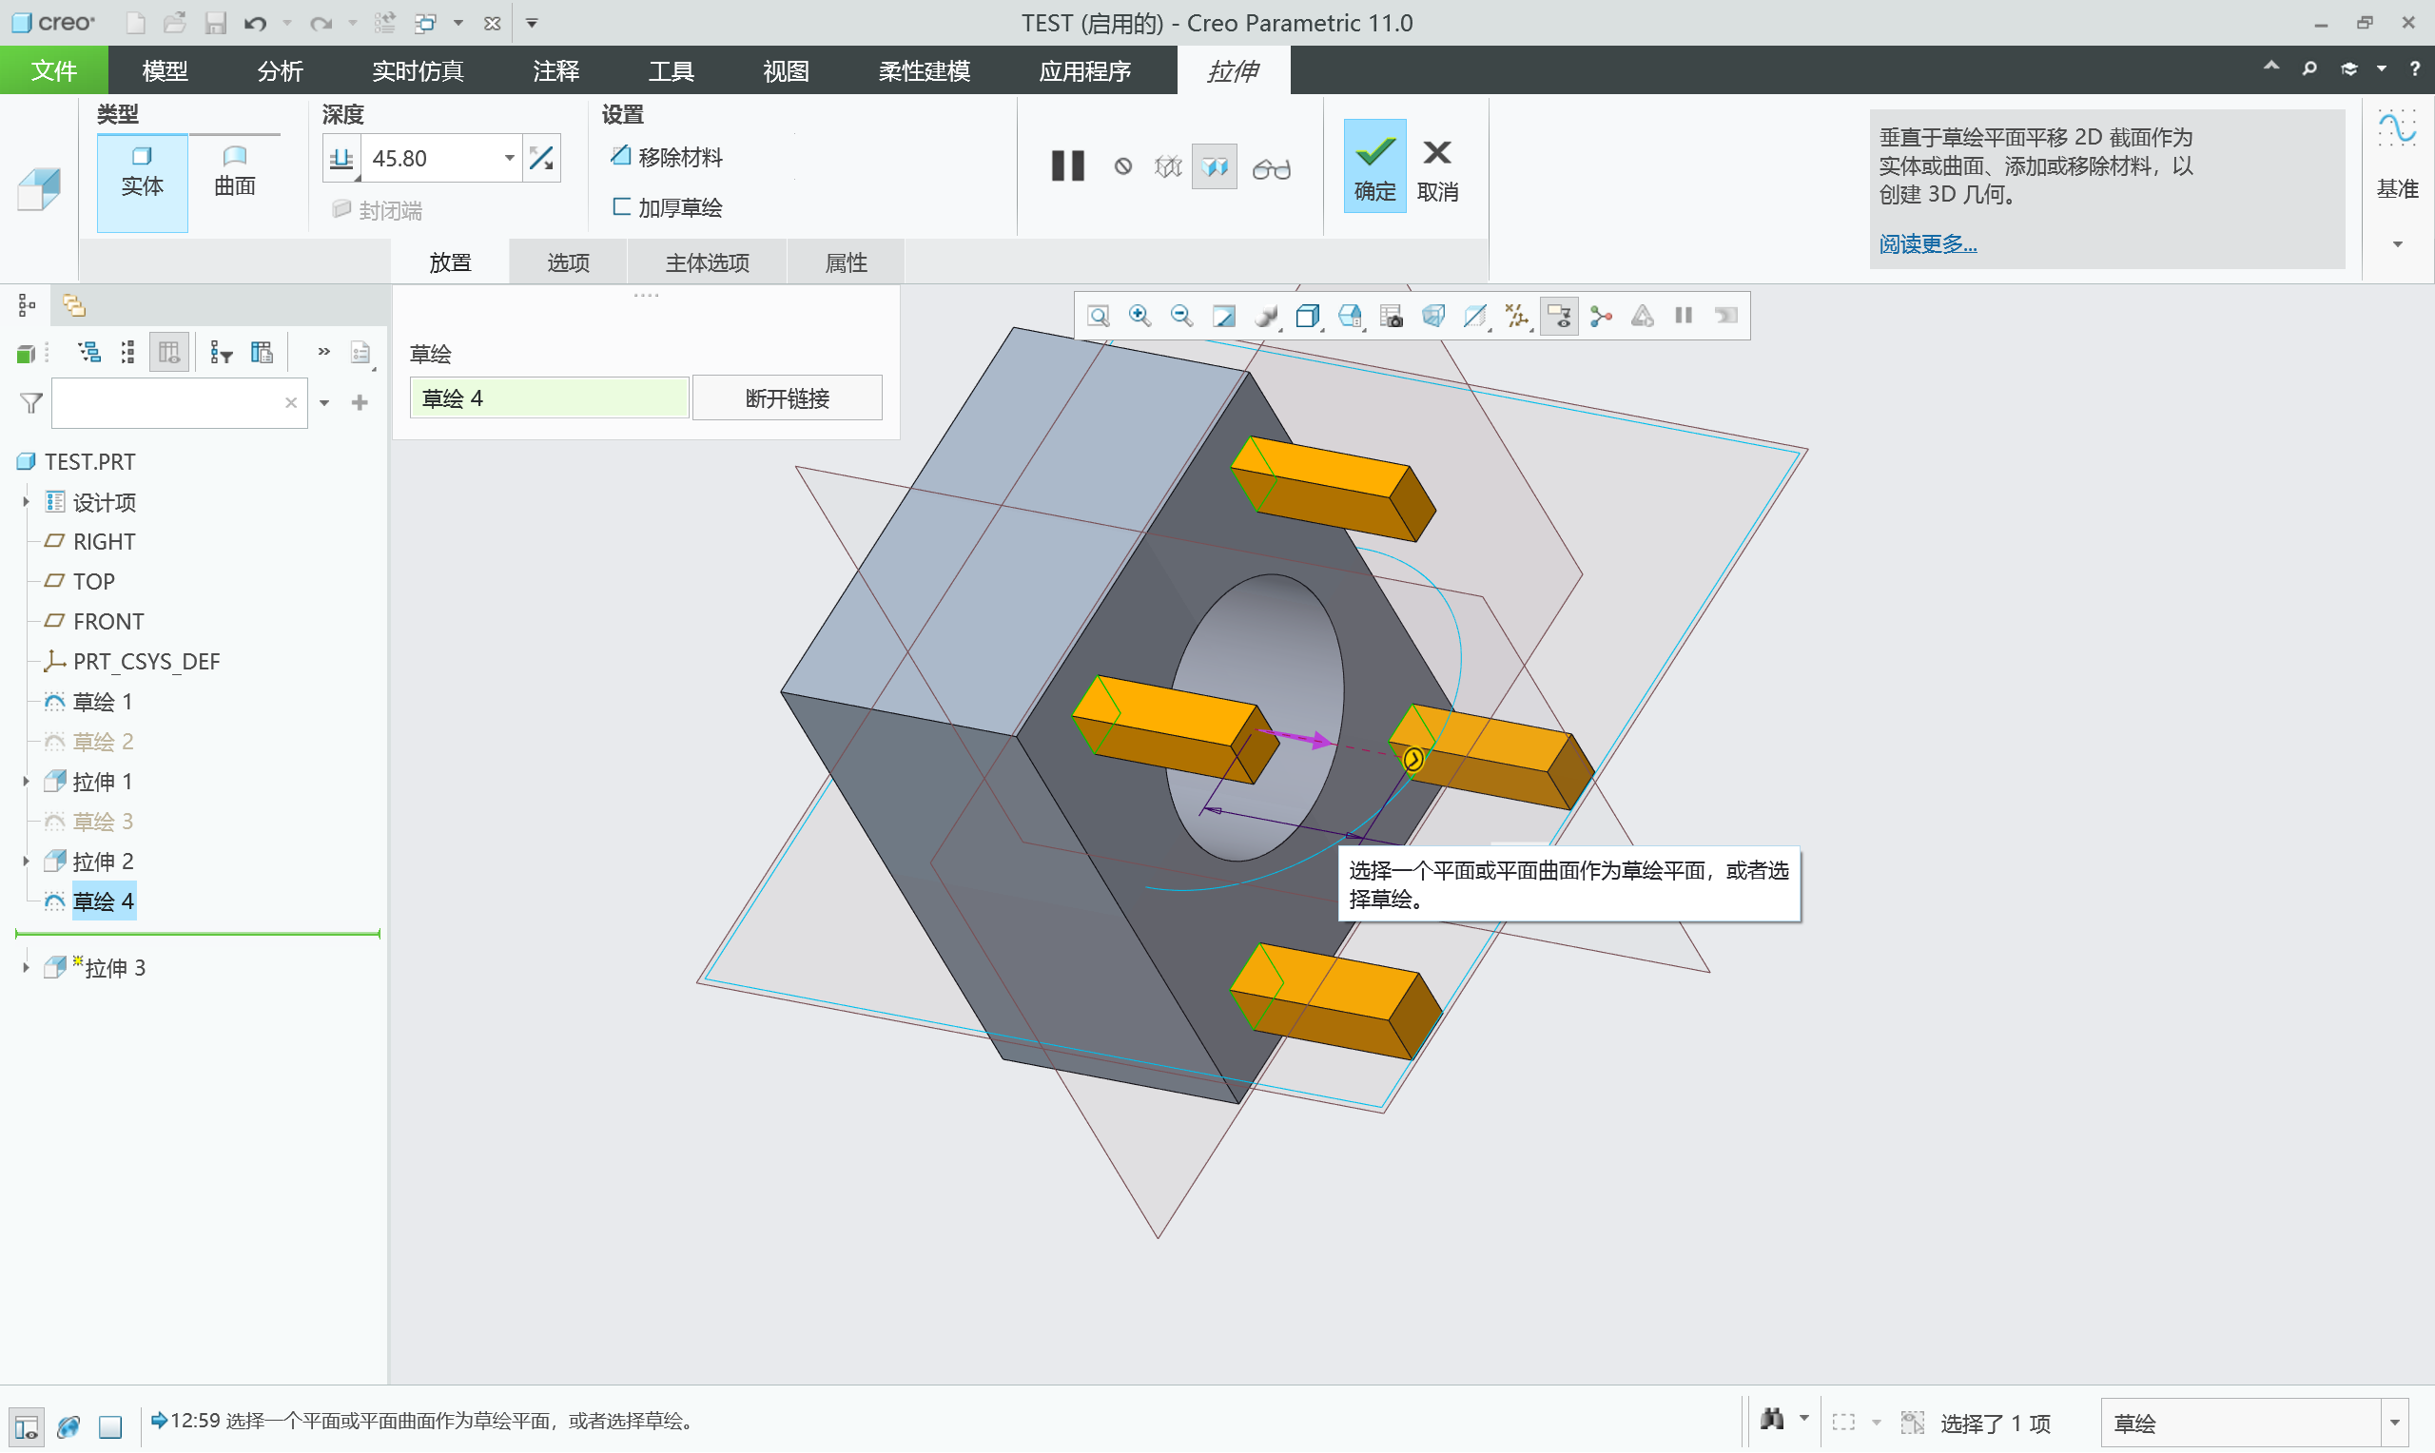Image resolution: width=2435 pixels, height=1453 pixels.
Task: Open the tree filters funnel icon
Action: pos(222,352)
